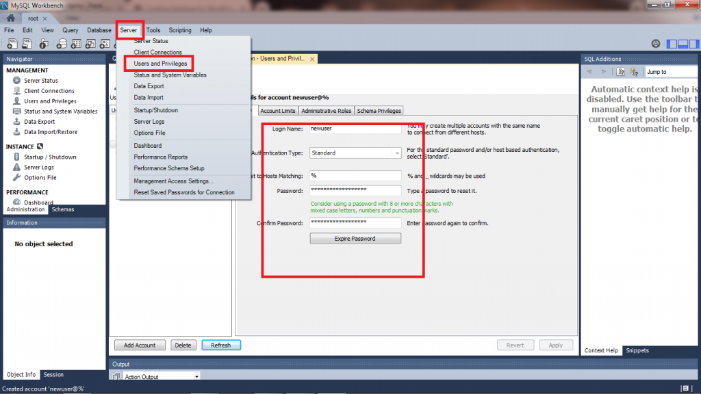Open the Jump to dropdown in SQL Additions
Image resolution: width=701 pixels, height=394 pixels.
[671, 71]
